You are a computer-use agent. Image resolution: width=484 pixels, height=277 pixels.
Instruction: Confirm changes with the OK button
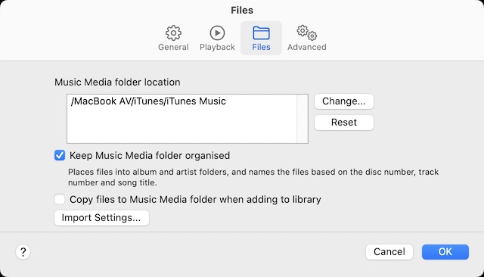[445, 252]
